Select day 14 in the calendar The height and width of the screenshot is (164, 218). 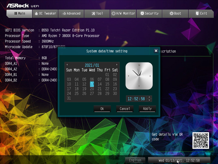99,84
